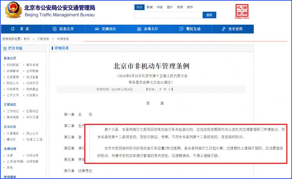
Task: Click the document icon beside 信息公开
Action: pos(55,29)
